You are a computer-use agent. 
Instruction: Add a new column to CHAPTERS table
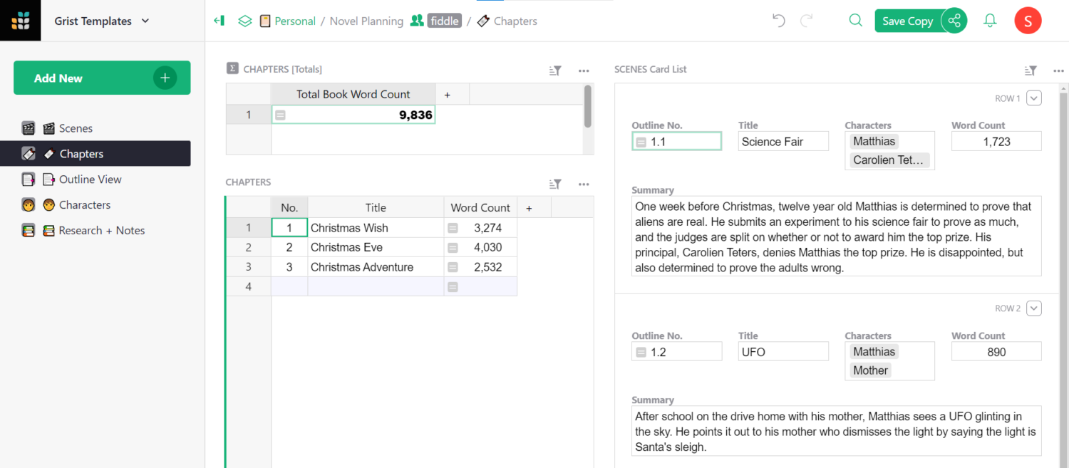coord(529,207)
